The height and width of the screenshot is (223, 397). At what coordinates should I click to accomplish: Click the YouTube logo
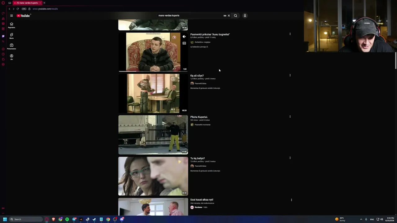23,15
